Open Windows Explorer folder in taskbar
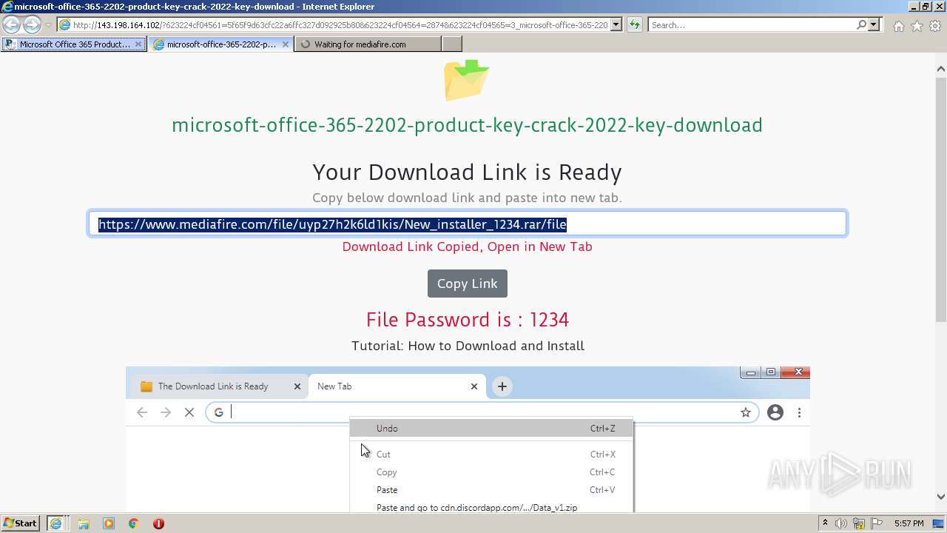947x533 pixels. 84,523
